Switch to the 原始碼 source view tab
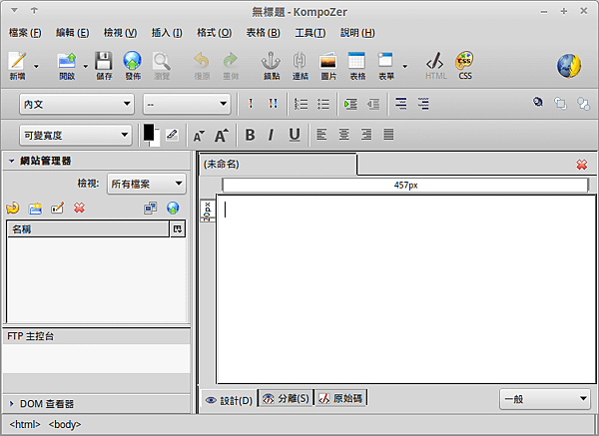The width and height of the screenshot is (599, 436). (340, 398)
